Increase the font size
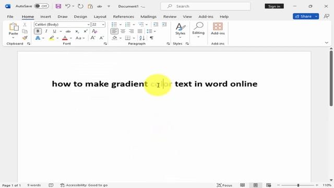Screen dimensions: 334x188 coord(93,38)
